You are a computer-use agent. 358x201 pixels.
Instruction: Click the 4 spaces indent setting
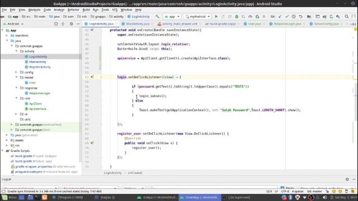click(x=298, y=192)
